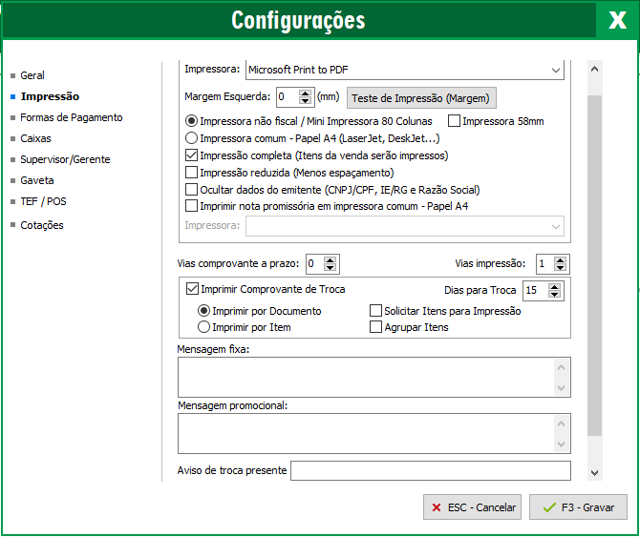Click scrollbar down arrow in settings panel
640x537 pixels.
coord(595,473)
